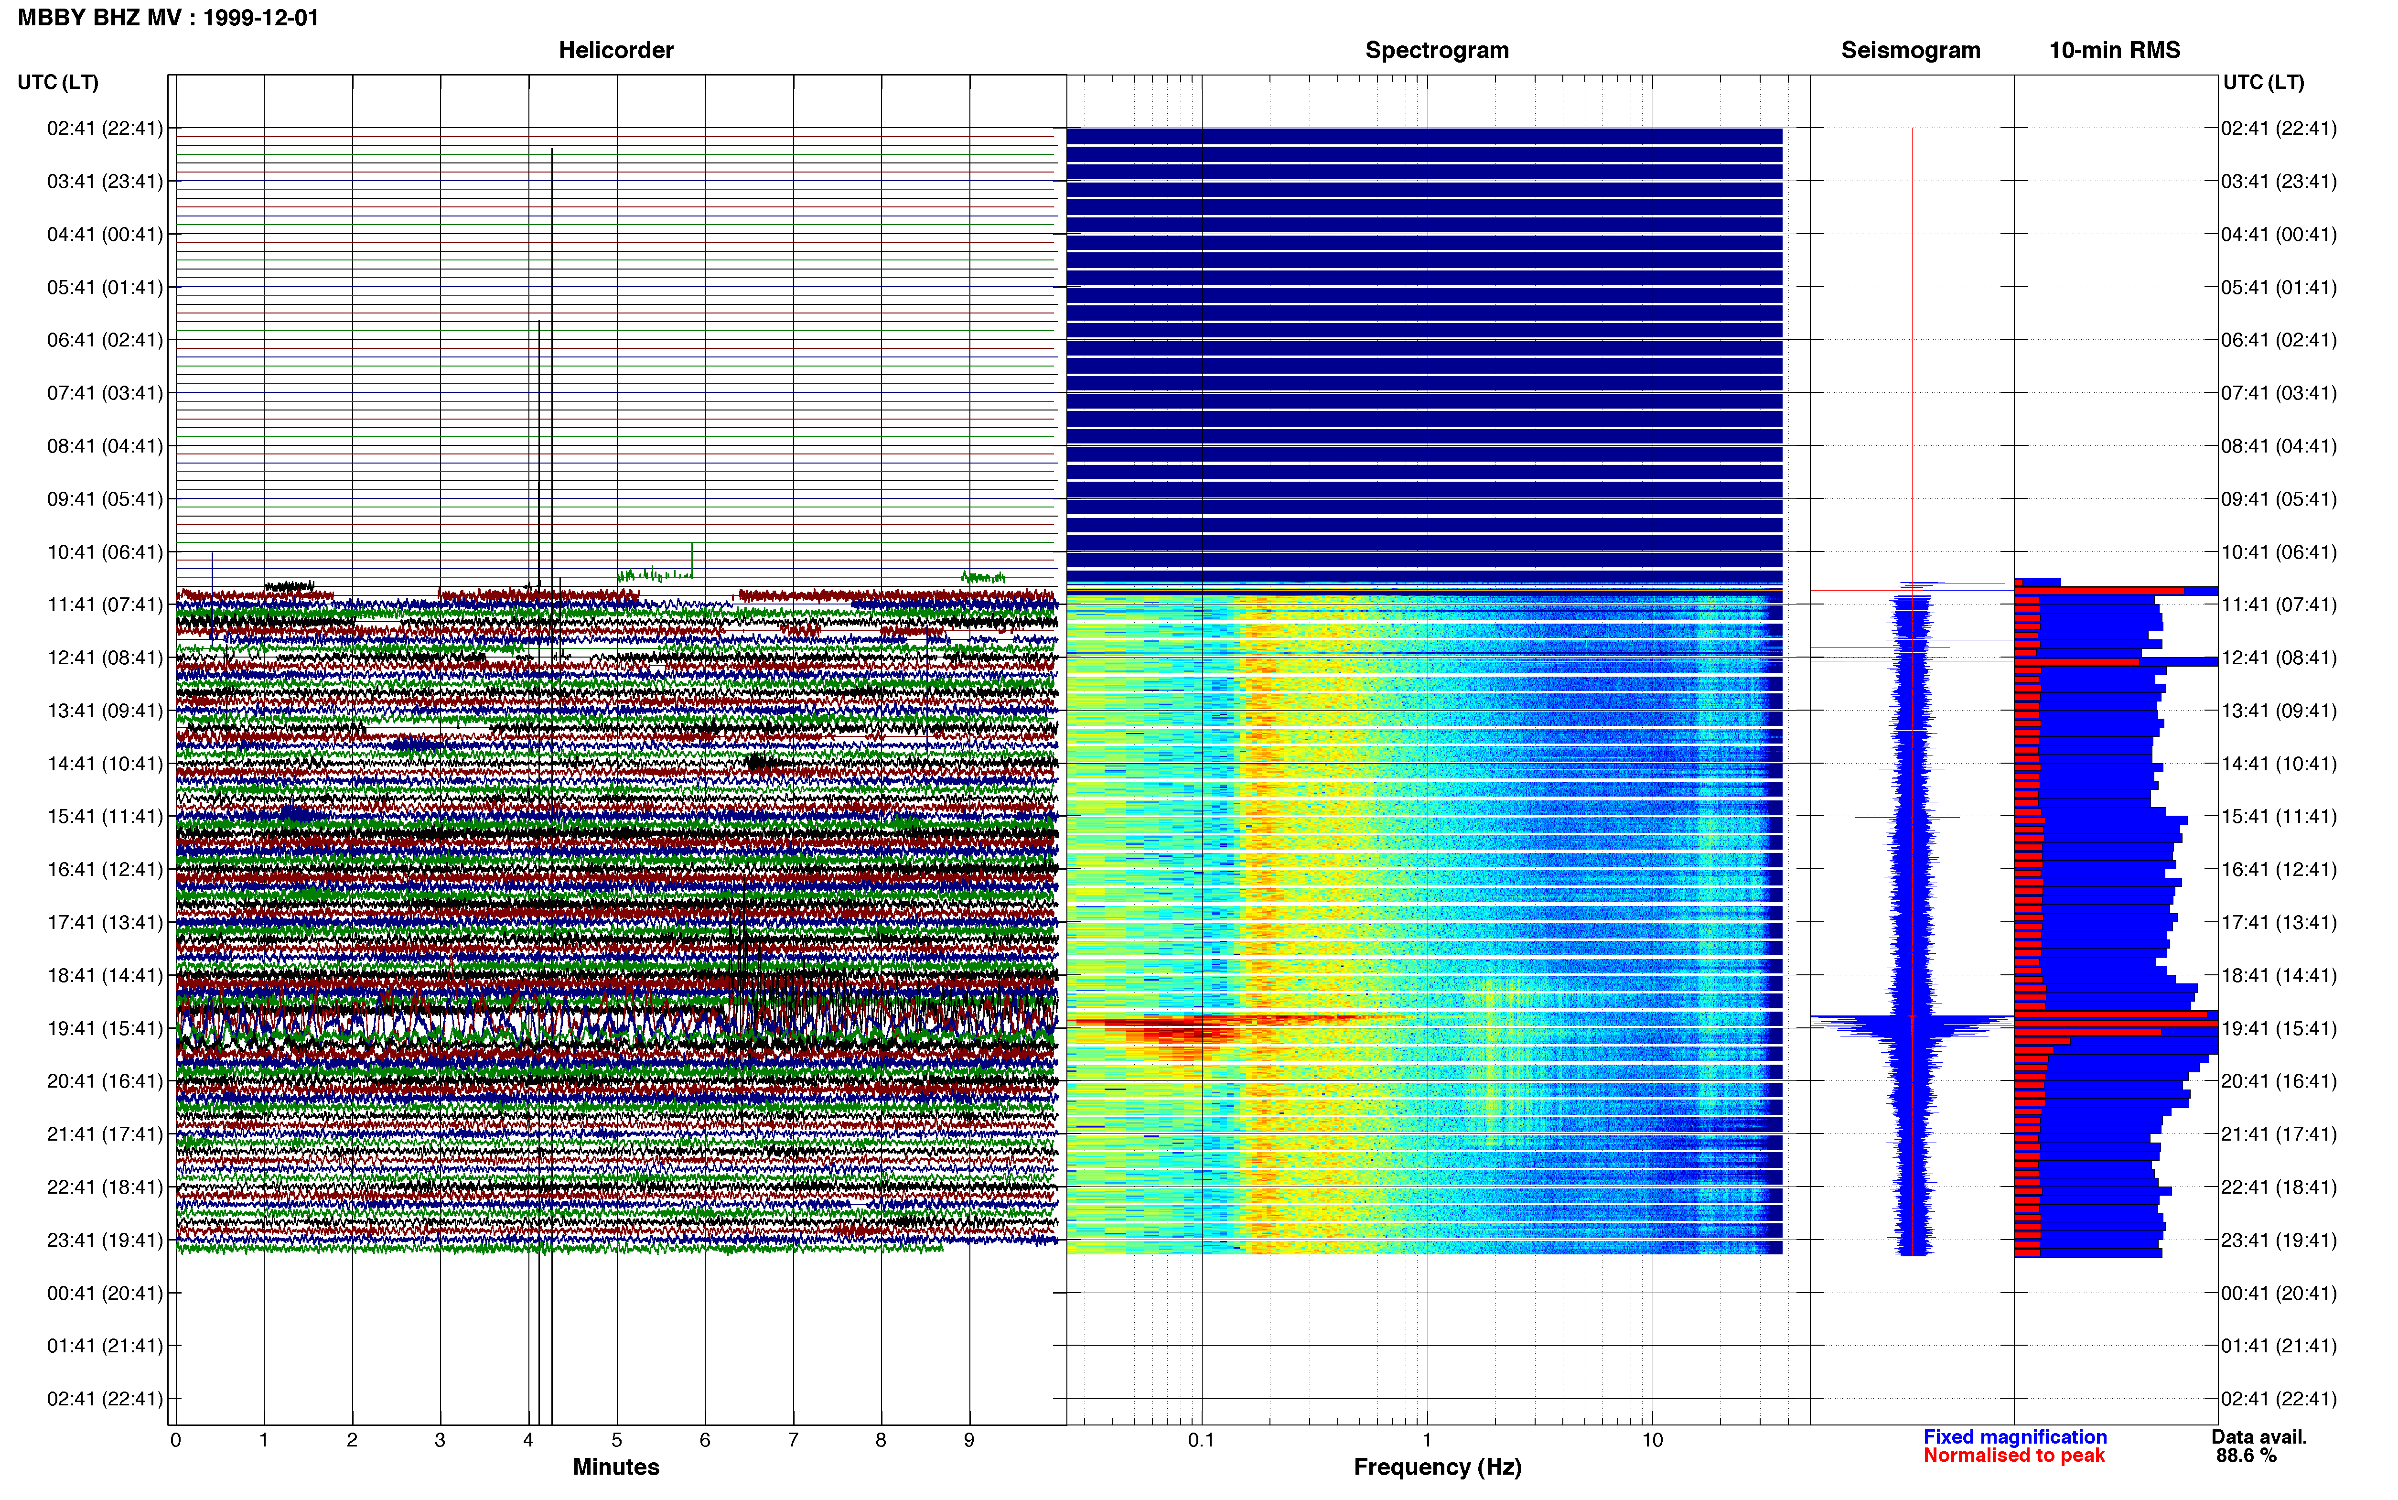Click the right 'UTC (LT)' axis label
Screen dimensions: 2398x1500
point(2263,82)
